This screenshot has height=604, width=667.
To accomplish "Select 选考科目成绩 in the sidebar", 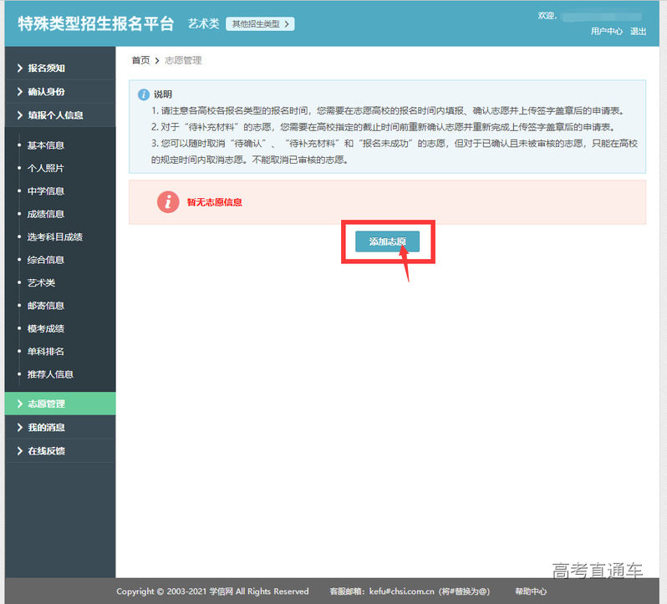I will coord(55,237).
